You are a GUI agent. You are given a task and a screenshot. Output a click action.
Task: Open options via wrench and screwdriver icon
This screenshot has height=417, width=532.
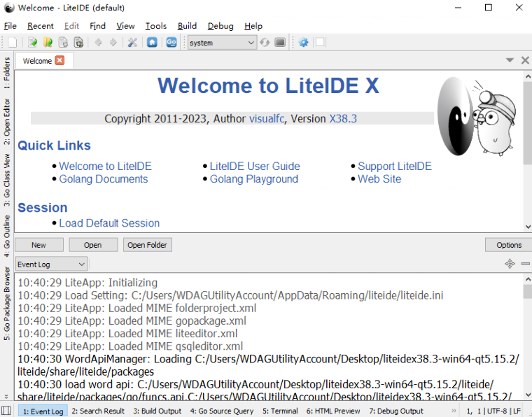coord(132,43)
